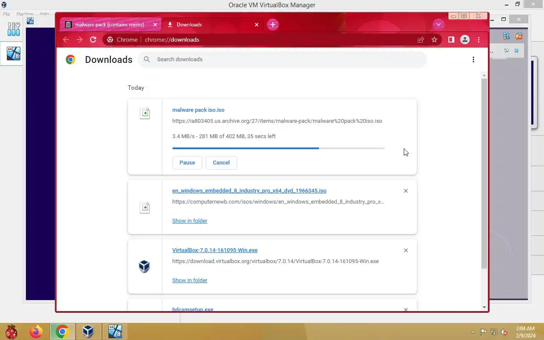Click the malware pack iso.iso file name
The image size is (544, 340).
coord(198,110)
